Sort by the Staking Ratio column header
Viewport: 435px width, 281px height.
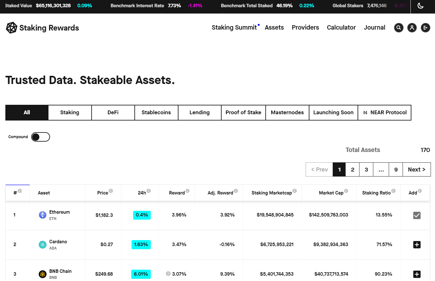point(376,193)
